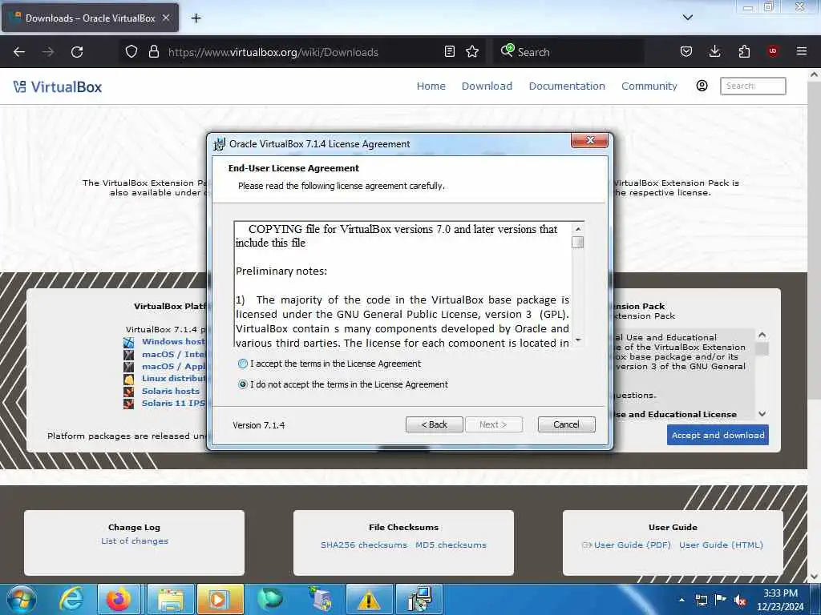Click the Windows hosts platform icon

click(129, 343)
